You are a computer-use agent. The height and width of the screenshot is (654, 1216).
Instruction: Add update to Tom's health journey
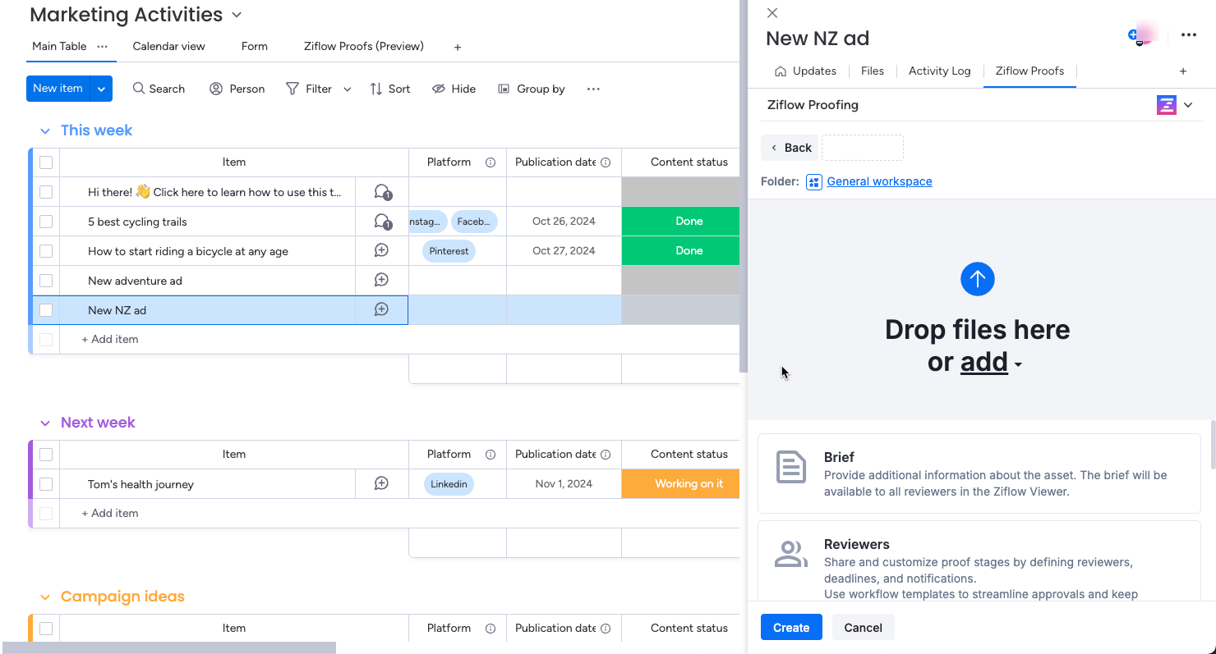381,484
